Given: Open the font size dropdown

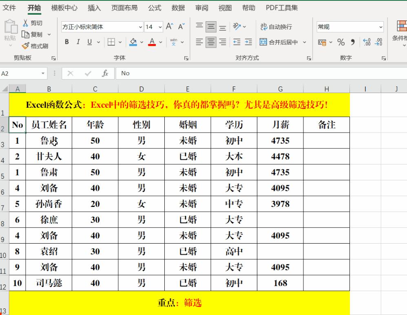Looking at the screenshot, I should (159, 27).
